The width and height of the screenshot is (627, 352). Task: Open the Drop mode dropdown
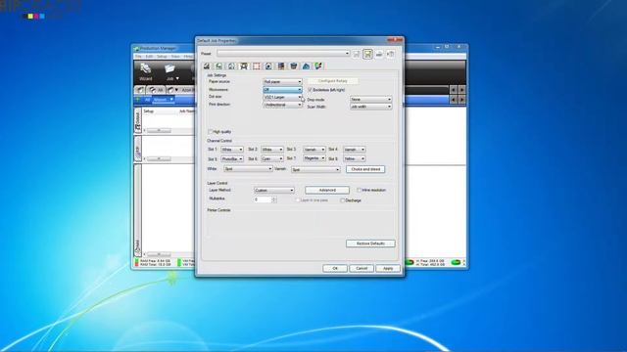(x=370, y=100)
